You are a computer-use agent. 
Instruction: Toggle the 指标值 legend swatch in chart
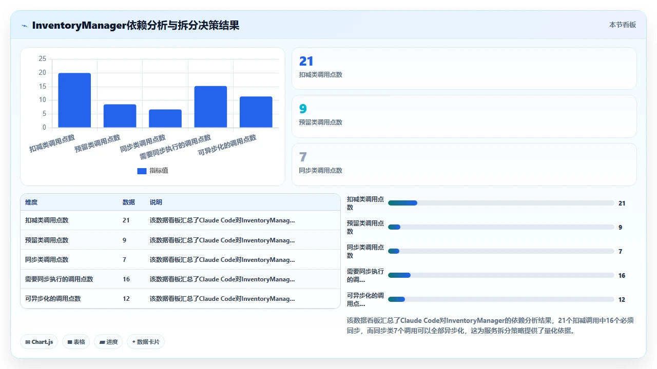142,171
